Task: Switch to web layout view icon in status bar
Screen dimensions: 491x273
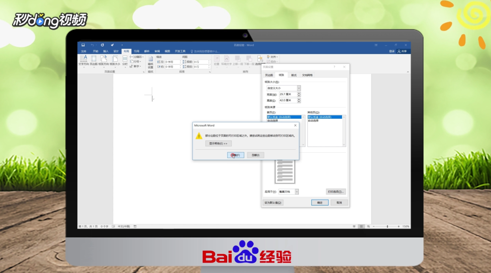Action: [368, 226]
